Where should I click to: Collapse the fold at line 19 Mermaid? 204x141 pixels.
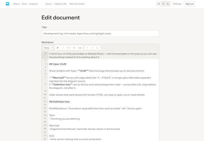[x=47, y=126]
